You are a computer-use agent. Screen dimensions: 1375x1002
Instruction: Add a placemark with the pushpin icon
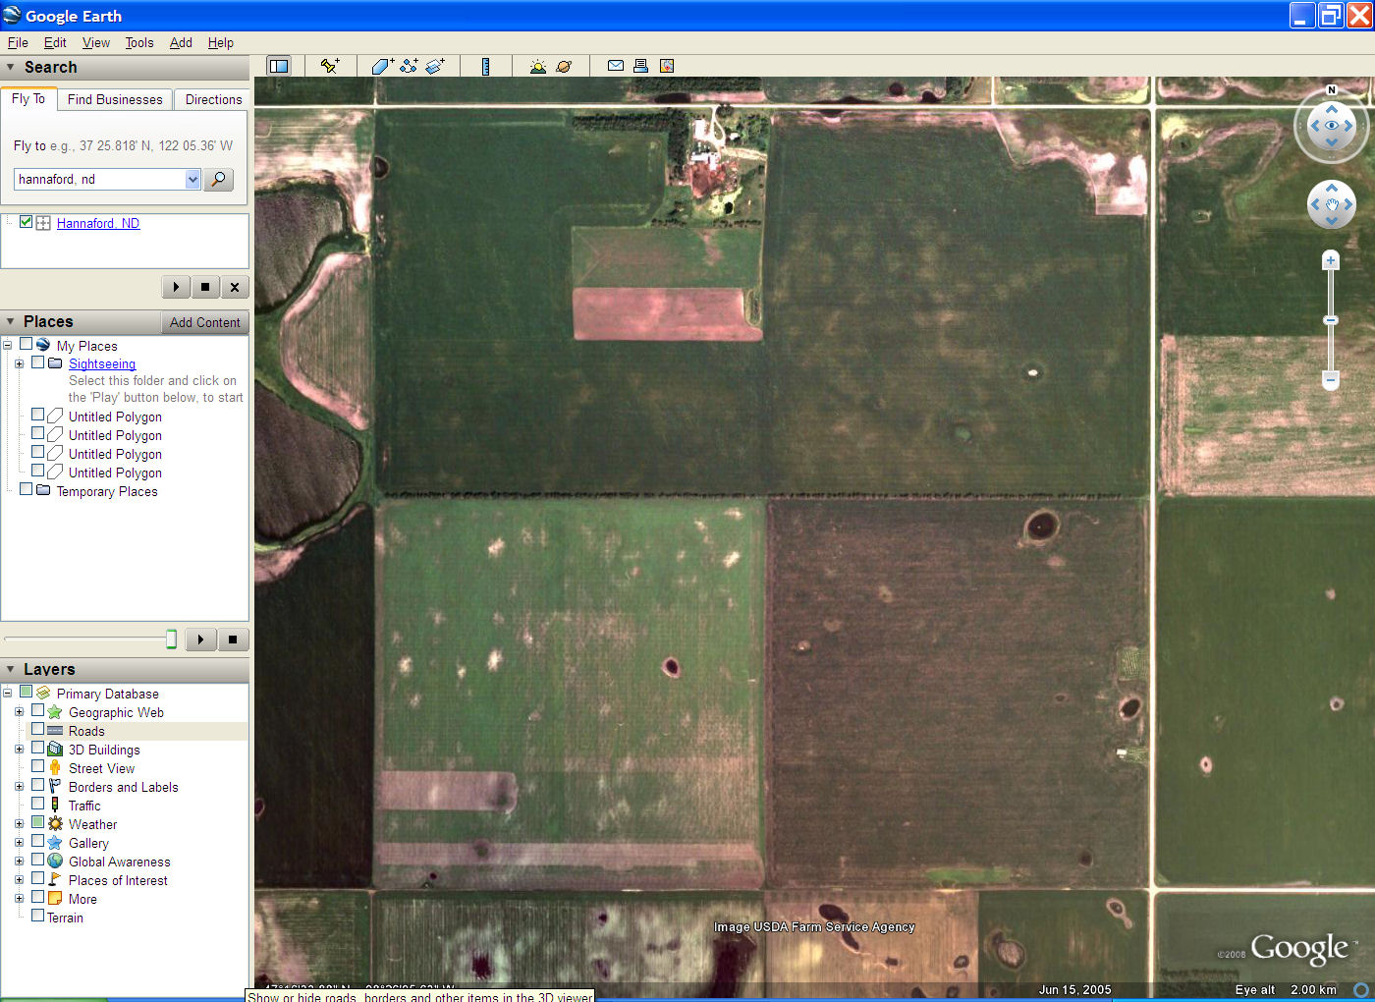pyautogui.click(x=330, y=66)
